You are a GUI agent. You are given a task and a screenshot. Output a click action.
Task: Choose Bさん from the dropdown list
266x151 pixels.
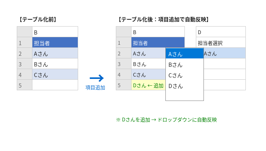point(184,65)
